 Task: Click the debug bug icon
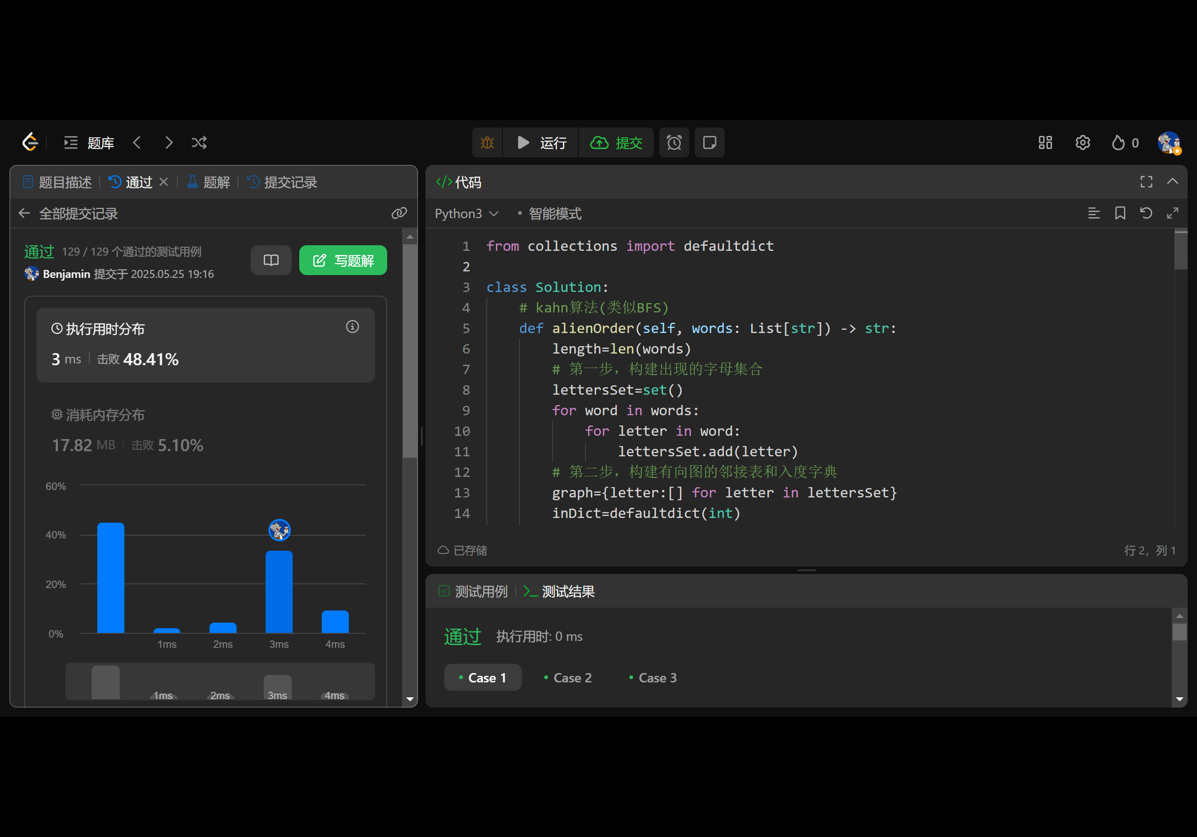click(x=487, y=143)
